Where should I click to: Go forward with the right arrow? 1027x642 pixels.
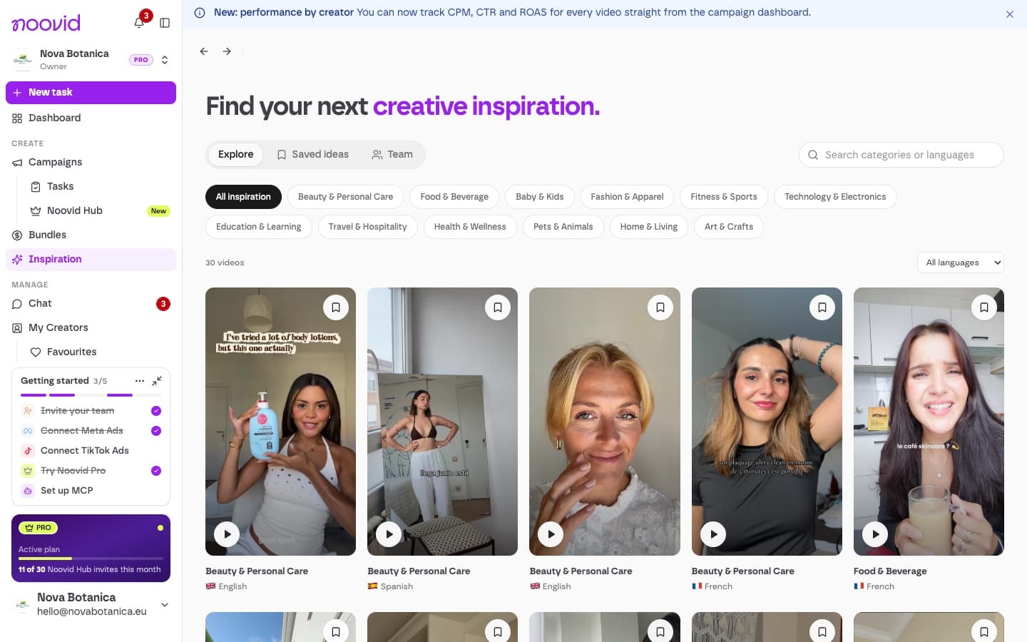227,51
